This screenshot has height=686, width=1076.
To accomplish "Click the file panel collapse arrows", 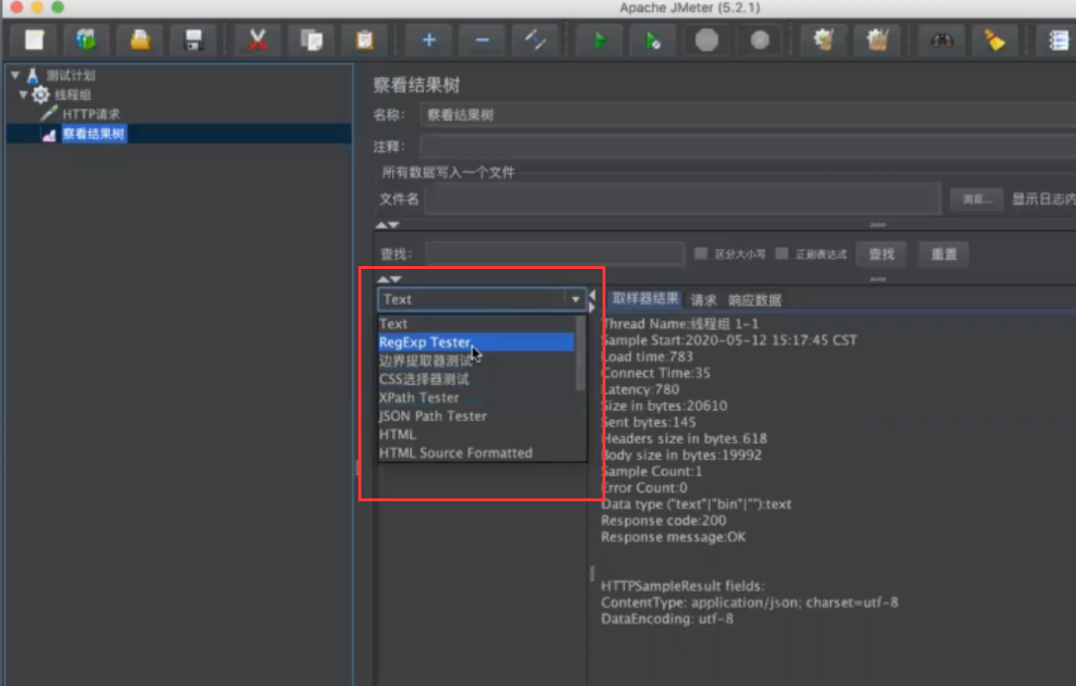I will [388, 224].
